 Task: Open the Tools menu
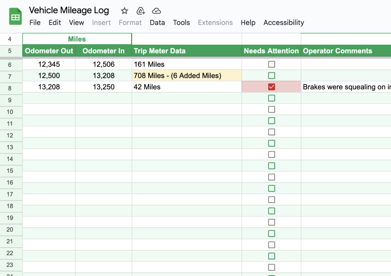(181, 23)
